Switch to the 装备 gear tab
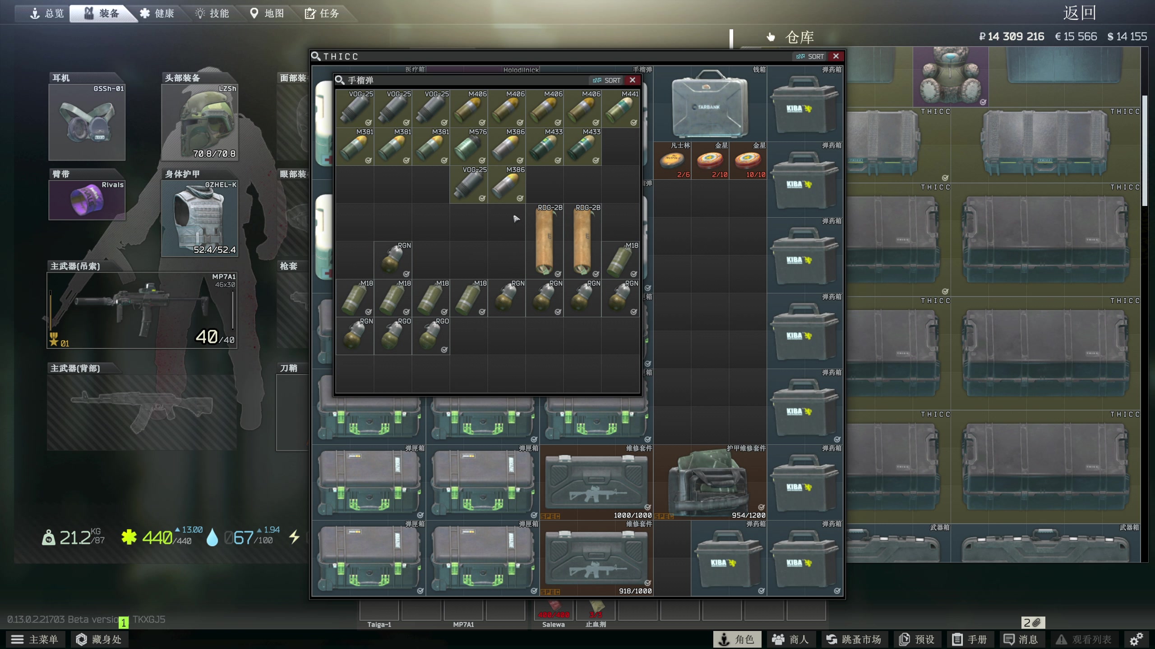The height and width of the screenshot is (649, 1155). (x=102, y=13)
